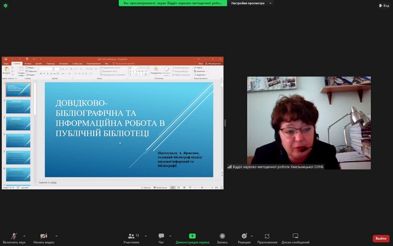Open the Реакции reactions icon
393x246 pixels.
[244, 236]
